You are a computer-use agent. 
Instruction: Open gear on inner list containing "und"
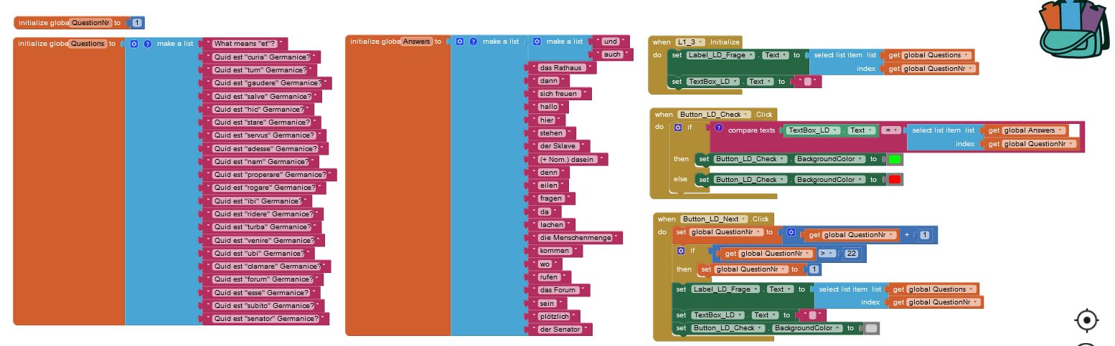(x=537, y=42)
